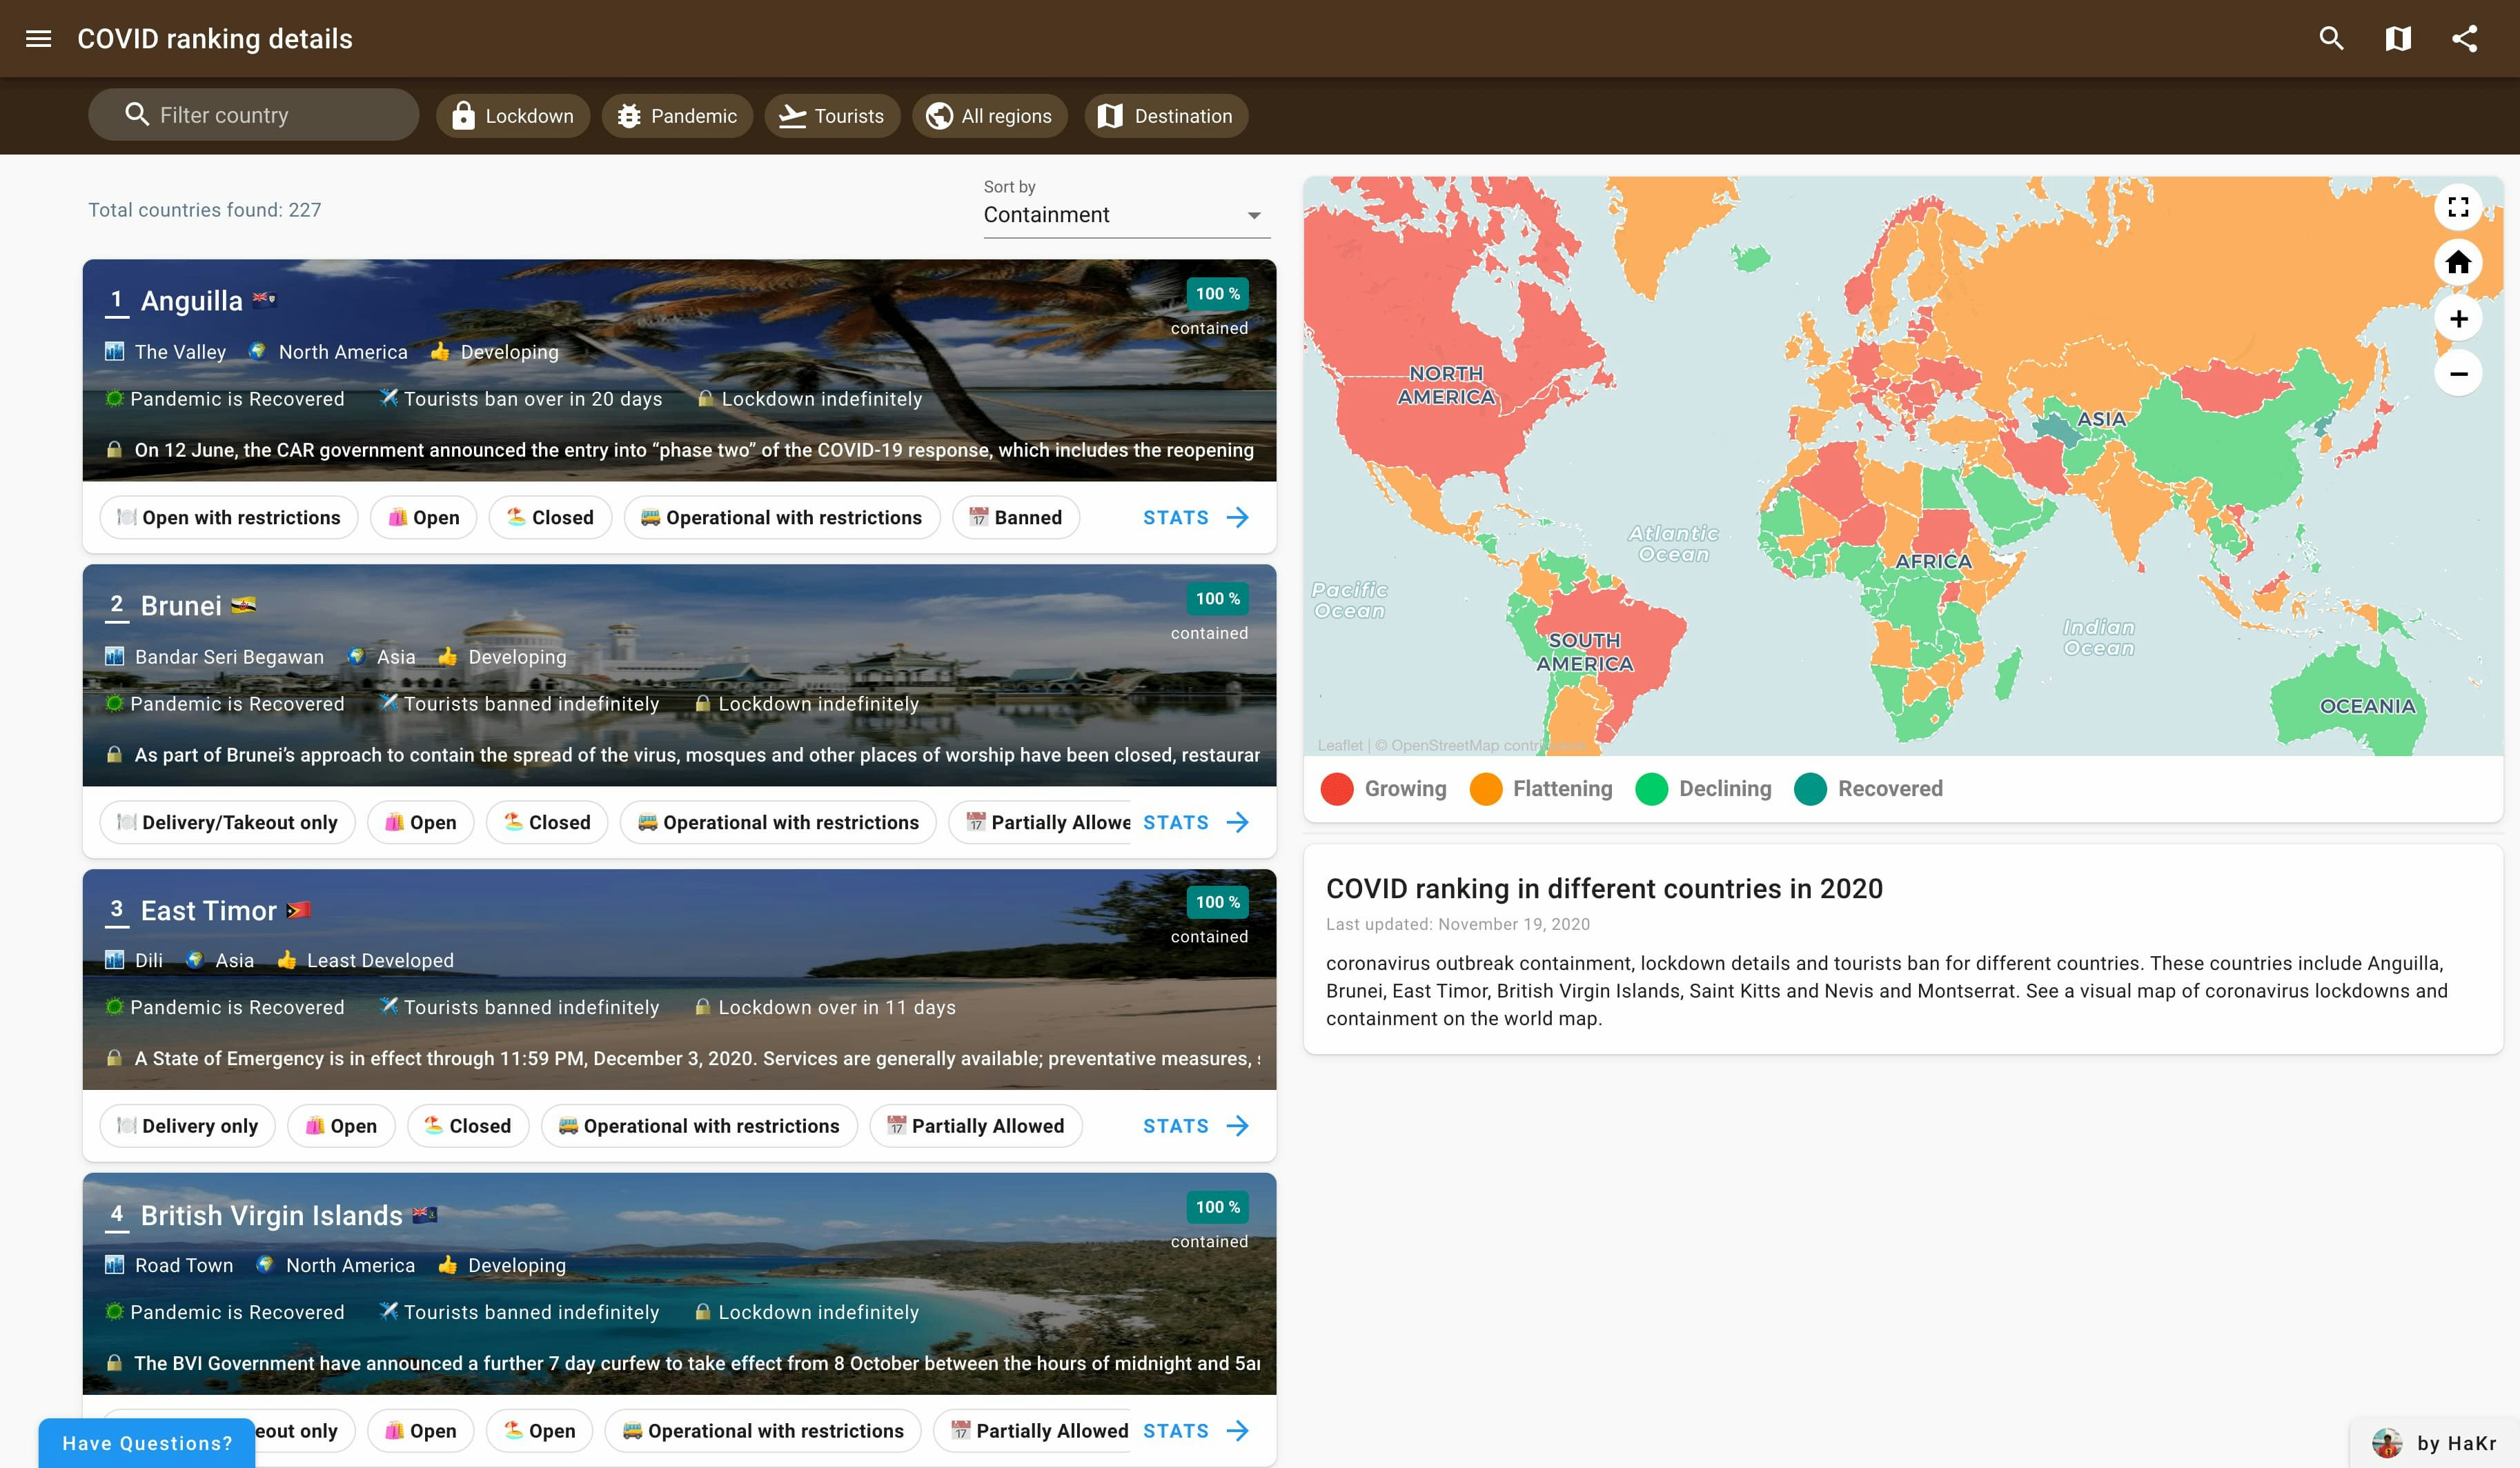Enter fullscreen mode on the map

(x=2458, y=208)
